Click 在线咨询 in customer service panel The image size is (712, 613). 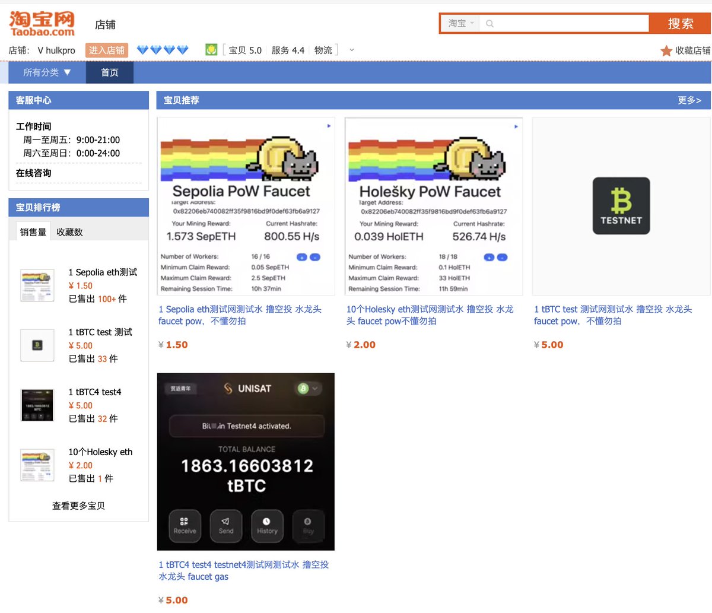[x=34, y=173]
